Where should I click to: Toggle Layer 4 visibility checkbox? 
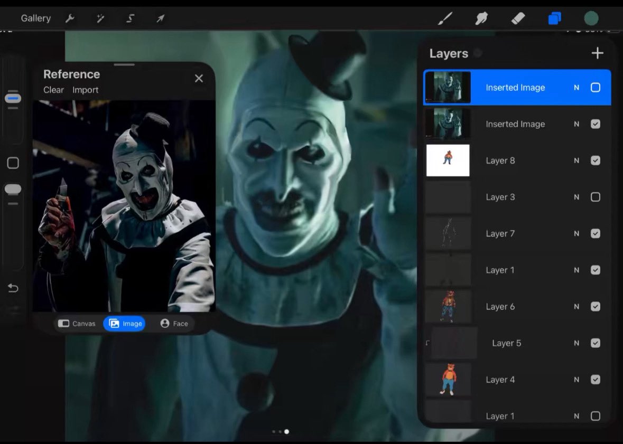[595, 380]
